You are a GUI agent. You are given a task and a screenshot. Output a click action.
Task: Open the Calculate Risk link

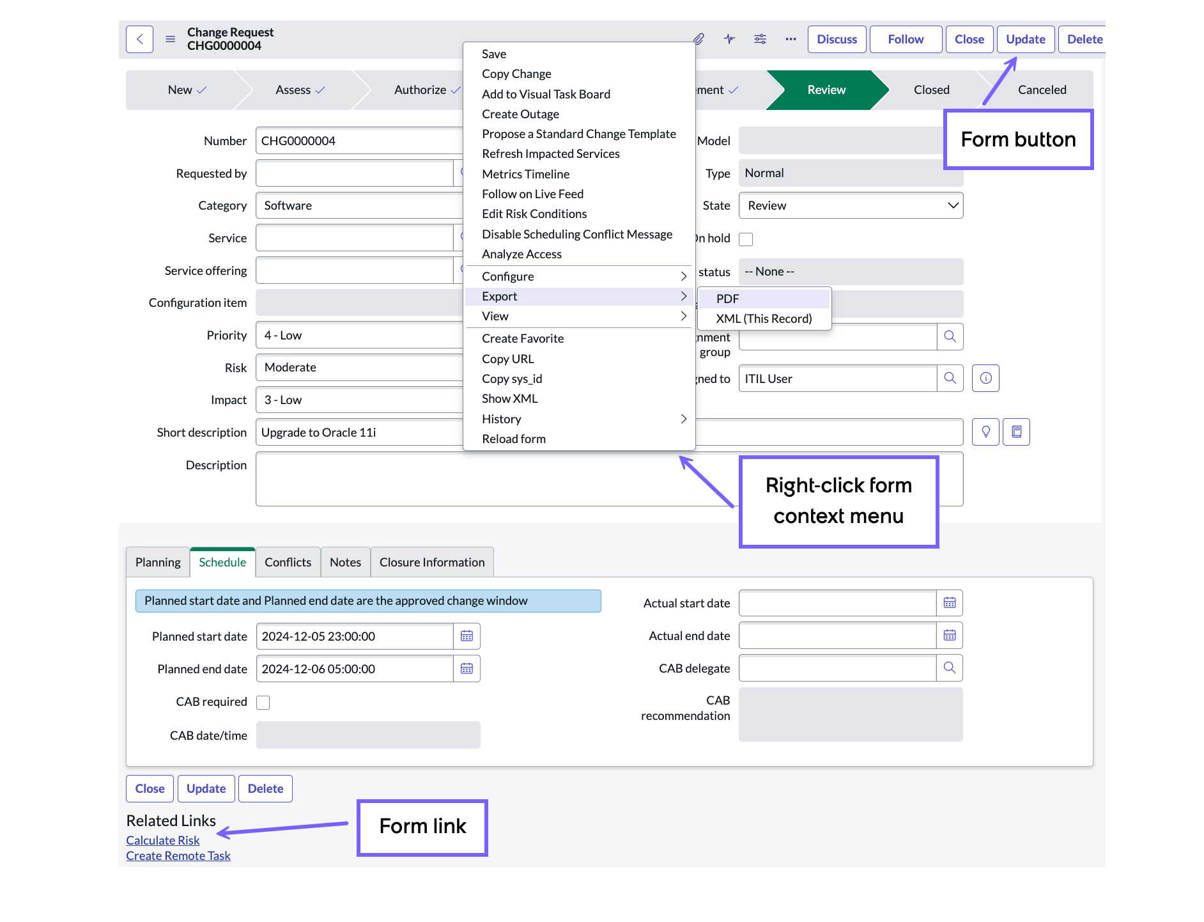tap(162, 840)
